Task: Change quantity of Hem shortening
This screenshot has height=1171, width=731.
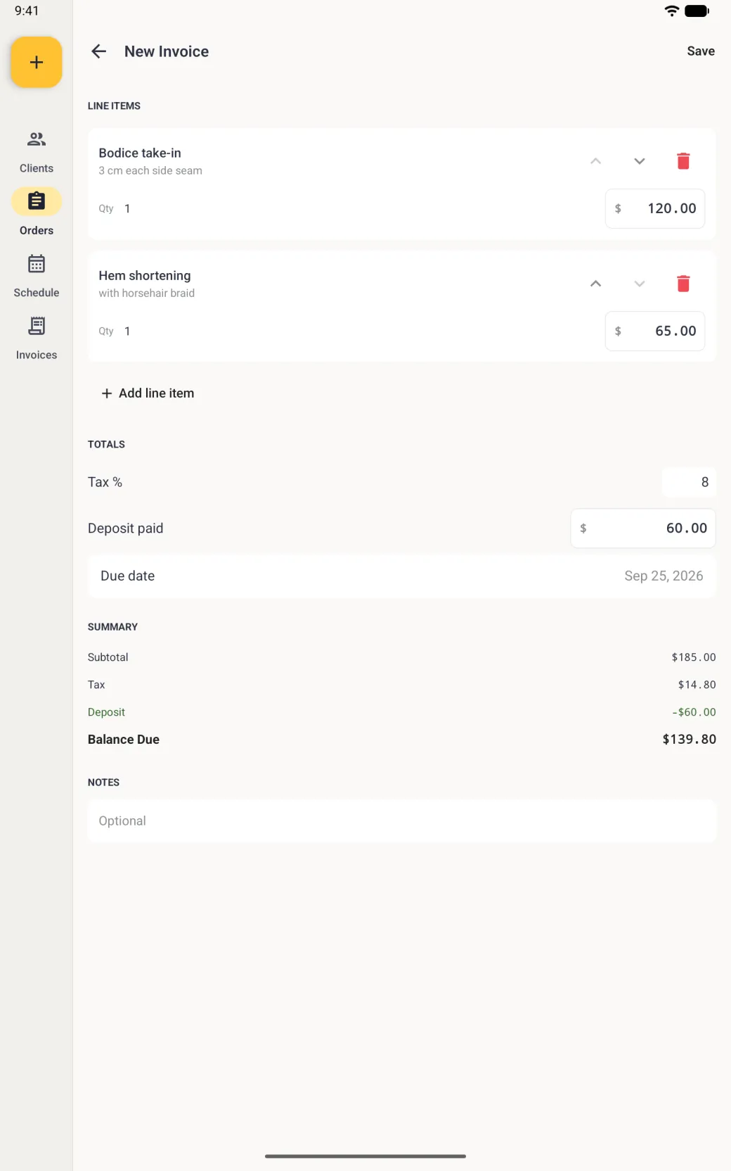Action: click(127, 331)
